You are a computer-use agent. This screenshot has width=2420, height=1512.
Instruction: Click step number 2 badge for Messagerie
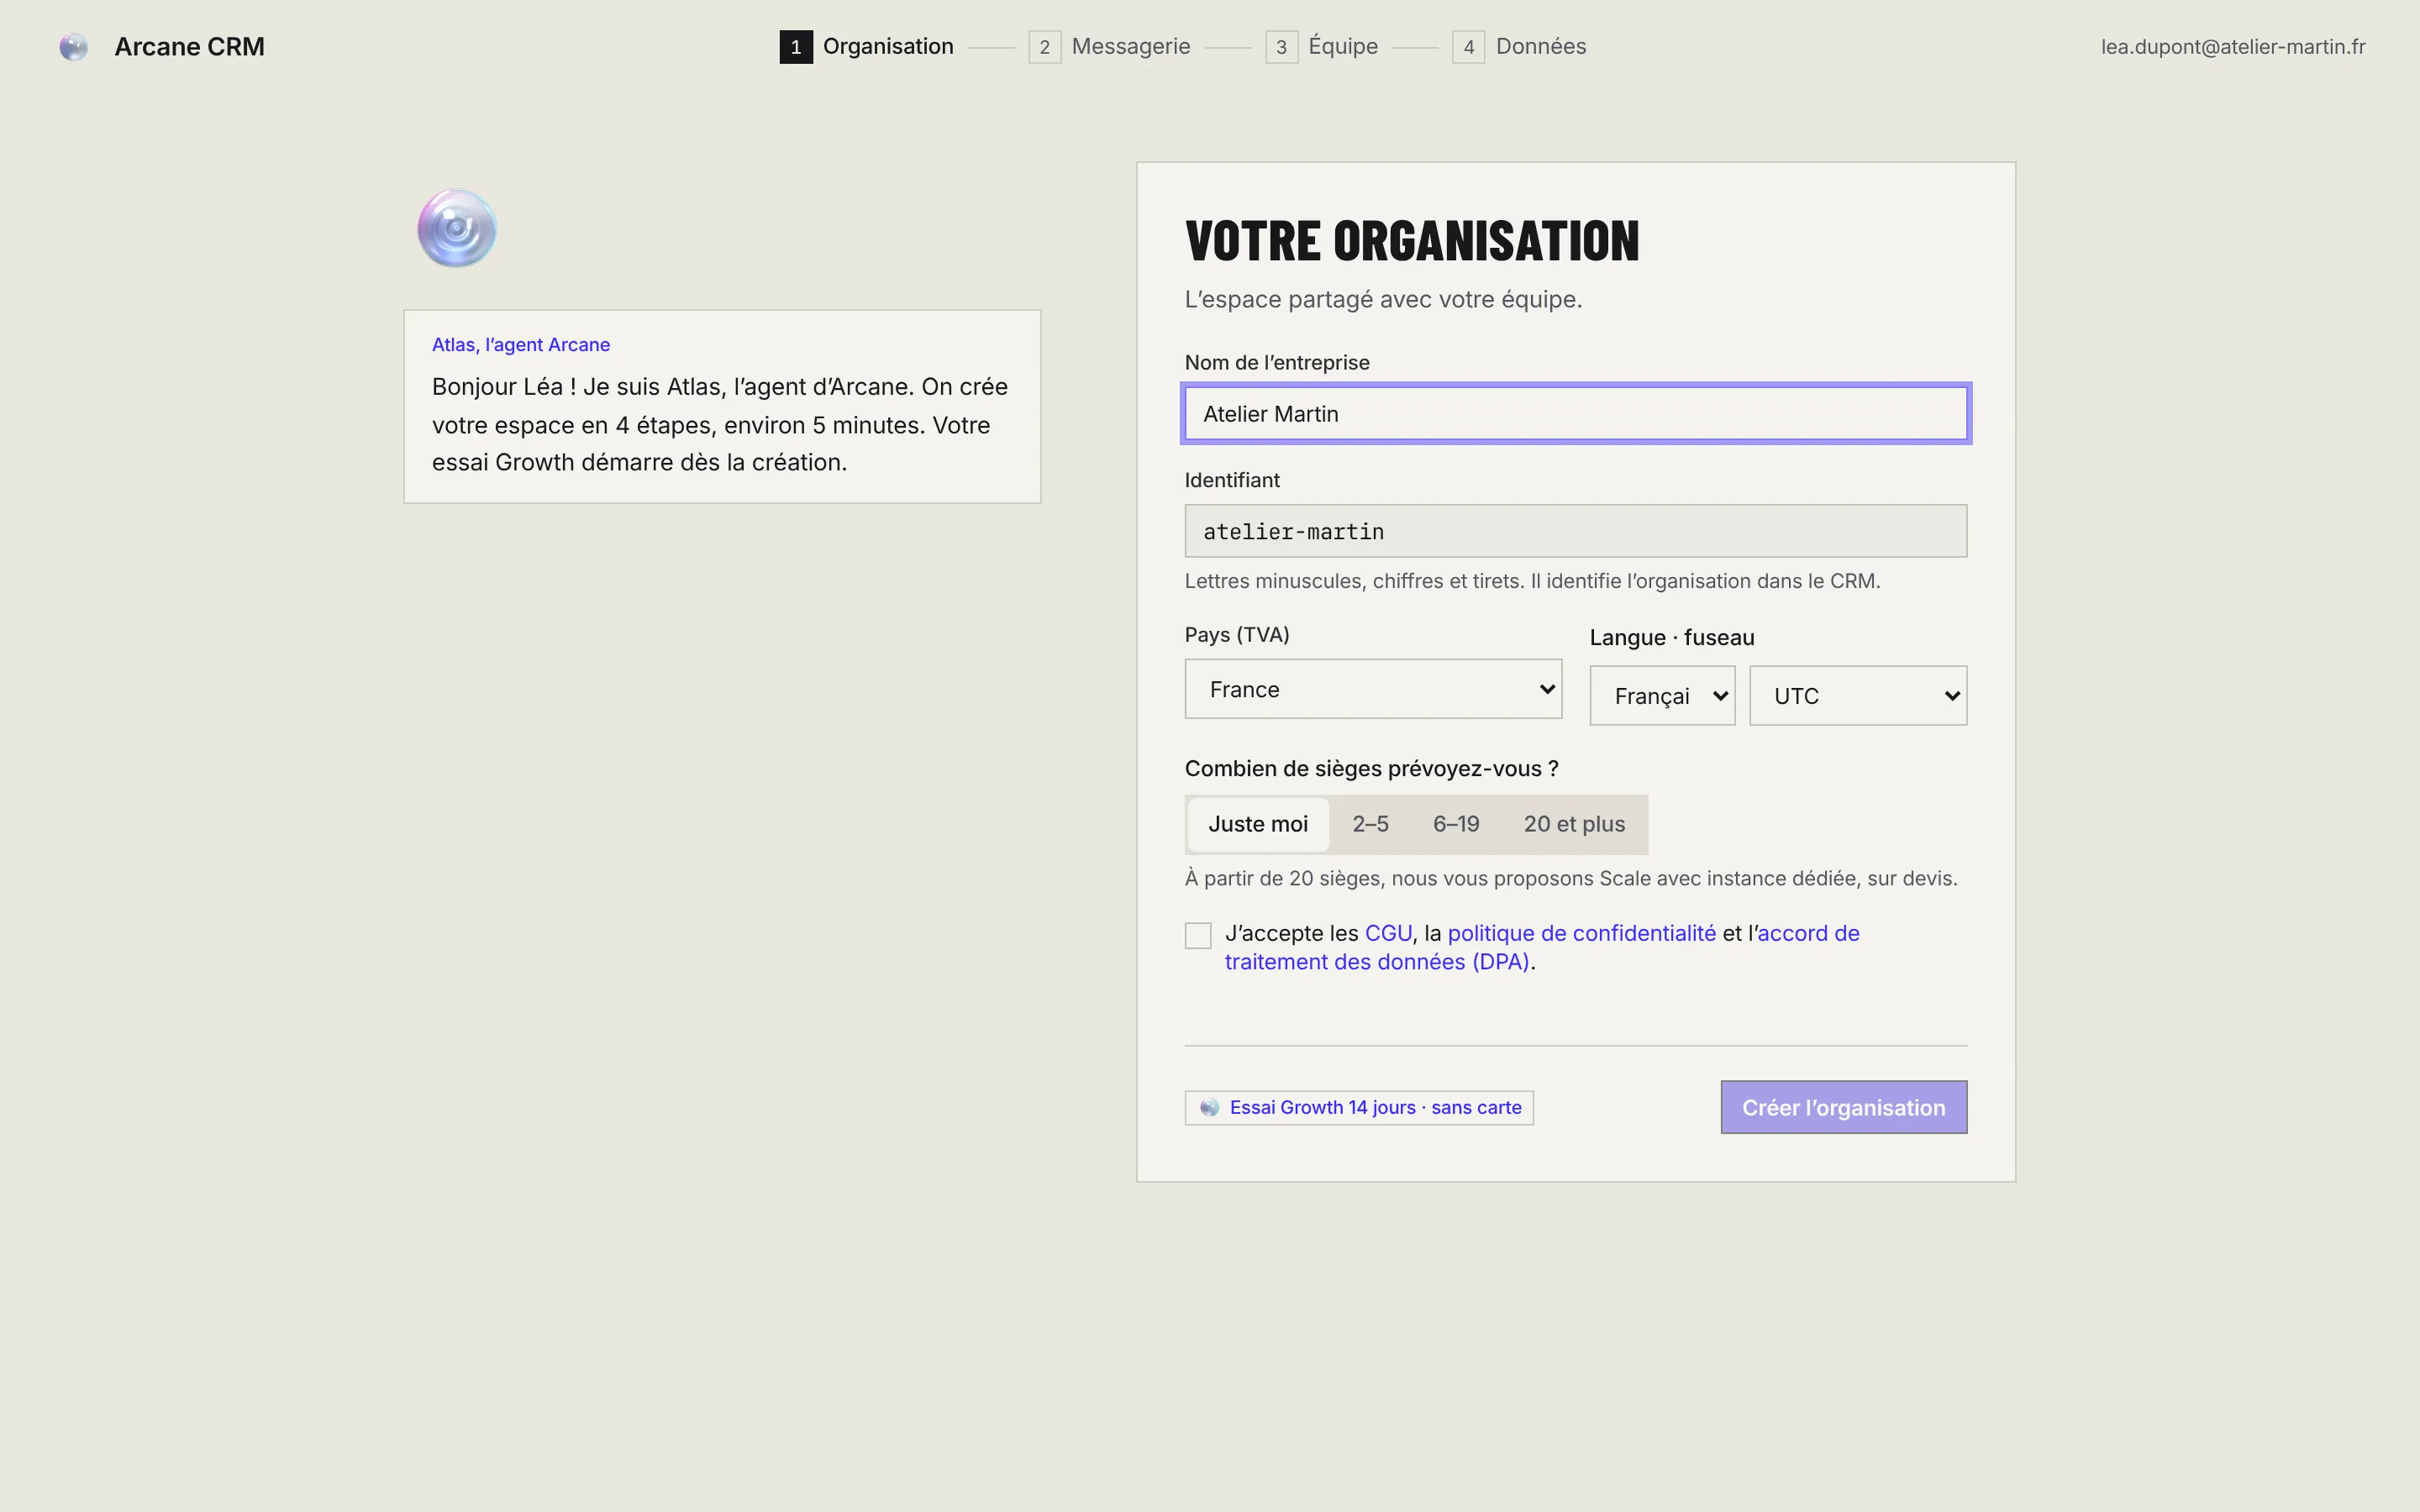tap(1045, 47)
